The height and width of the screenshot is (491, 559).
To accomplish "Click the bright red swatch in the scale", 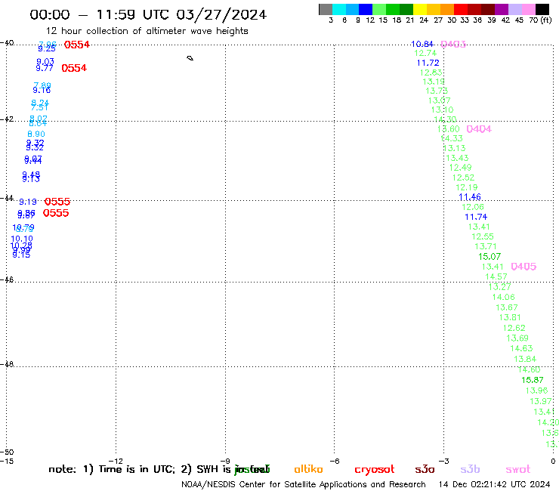I will (461, 9).
